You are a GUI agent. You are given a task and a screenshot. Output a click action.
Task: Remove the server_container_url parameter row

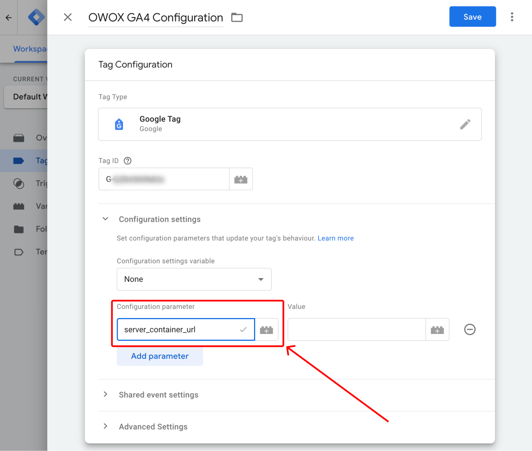470,329
